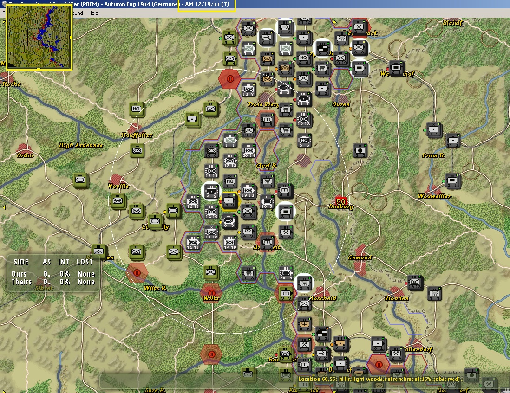Select the white-highlighted 3-1 unit
Screen dimensions: 510x393
(286, 212)
